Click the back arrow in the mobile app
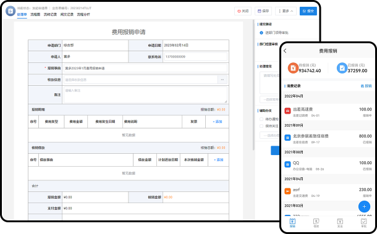377x234 pixels. click(x=285, y=51)
